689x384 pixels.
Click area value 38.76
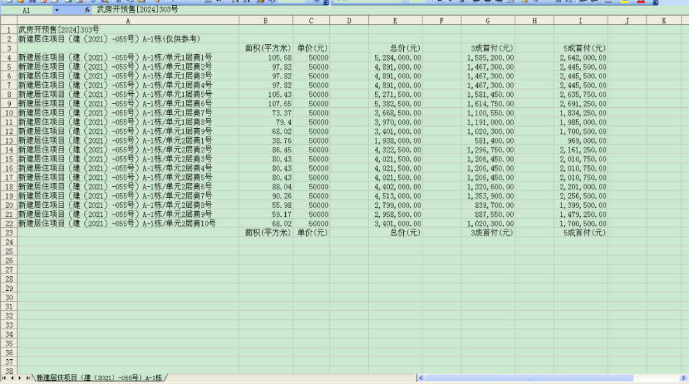266,140
